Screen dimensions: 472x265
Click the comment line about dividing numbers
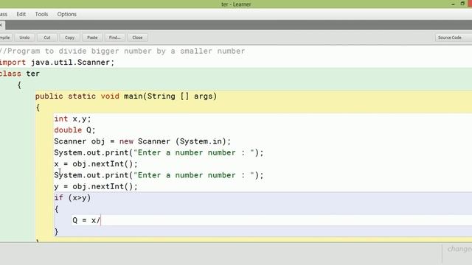pos(122,51)
